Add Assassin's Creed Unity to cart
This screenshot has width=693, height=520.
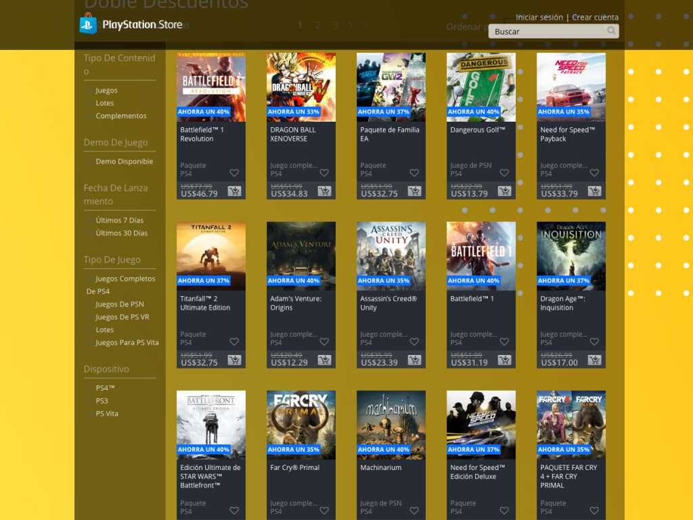[x=415, y=360]
